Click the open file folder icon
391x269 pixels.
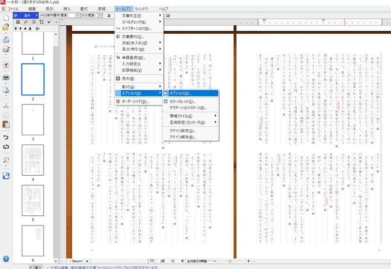tap(6, 27)
